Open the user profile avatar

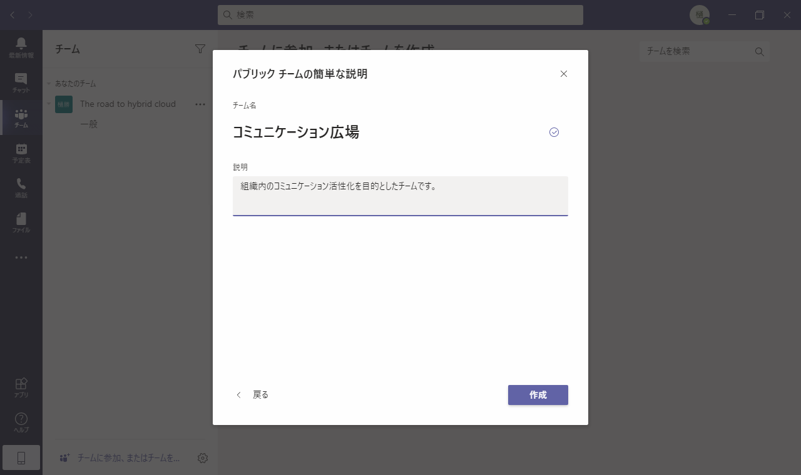pos(700,15)
